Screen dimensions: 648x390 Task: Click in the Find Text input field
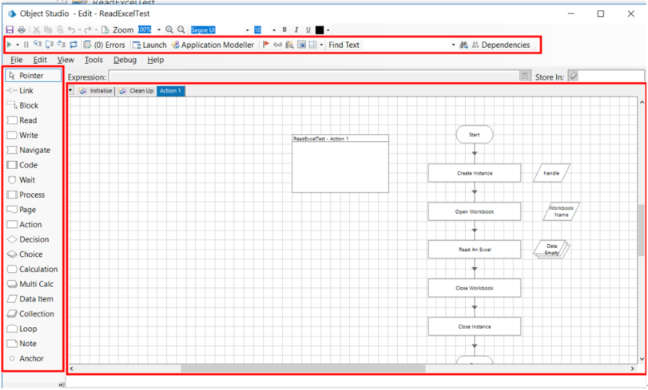[x=406, y=45]
